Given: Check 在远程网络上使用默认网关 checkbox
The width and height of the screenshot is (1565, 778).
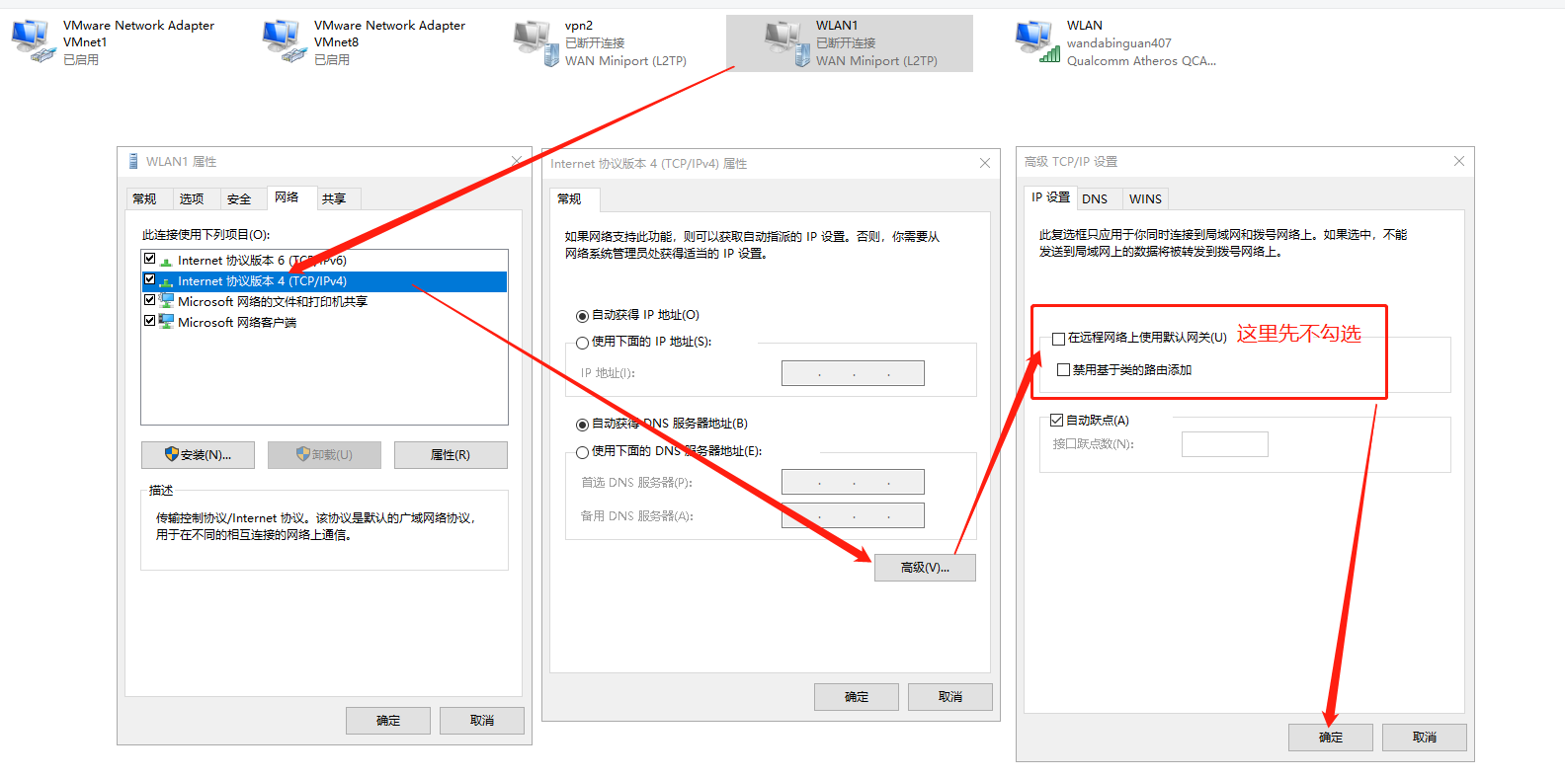Looking at the screenshot, I should tap(1058, 339).
